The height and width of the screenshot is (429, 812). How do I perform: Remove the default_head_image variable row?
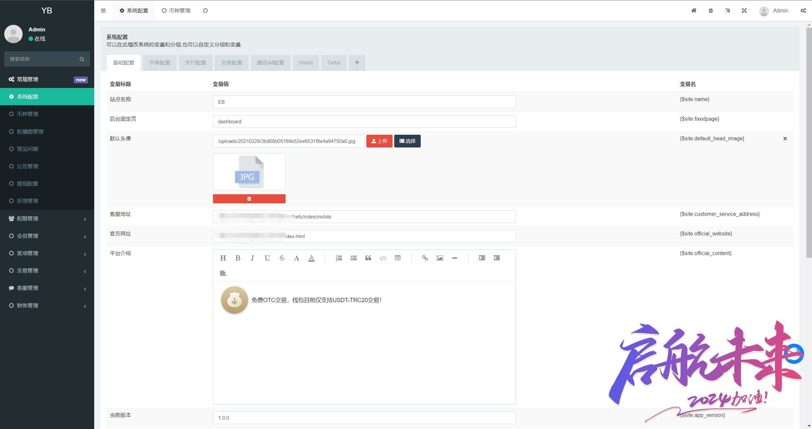coord(785,139)
